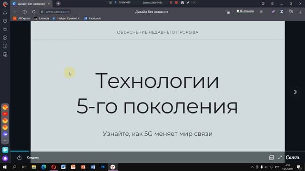Open a new browser tab
Image resolution: width=305 pixels, height=171 pixels.
(x=58, y=3)
